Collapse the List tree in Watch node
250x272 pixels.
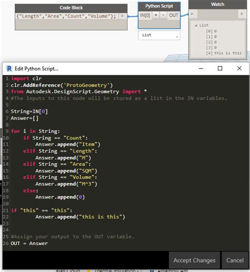click(x=196, y=25)
